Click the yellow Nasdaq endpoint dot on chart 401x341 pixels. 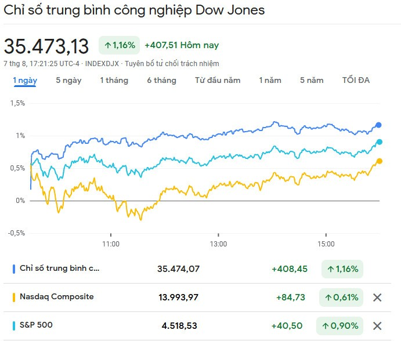(x=380, y=161)
